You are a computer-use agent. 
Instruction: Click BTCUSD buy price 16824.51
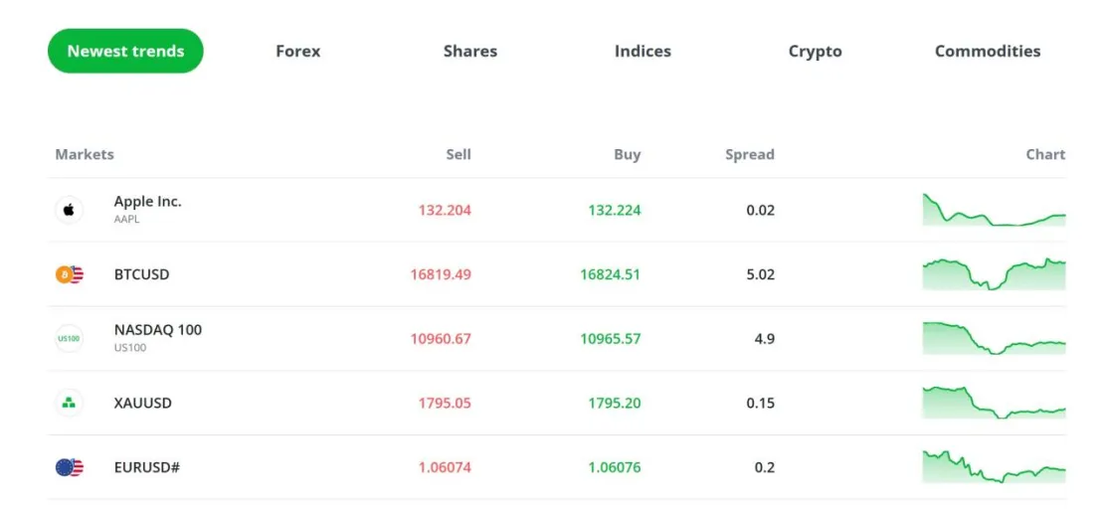click(610, 274)
